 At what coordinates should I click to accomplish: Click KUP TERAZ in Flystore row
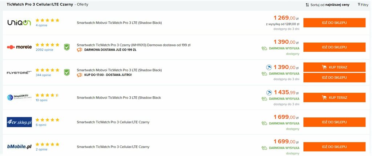tap(334, 67)
